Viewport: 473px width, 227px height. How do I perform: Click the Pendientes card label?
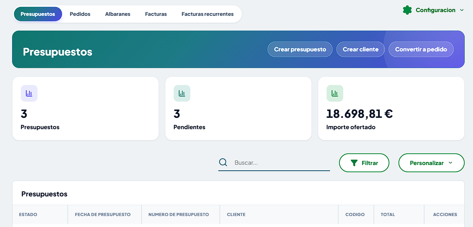click(189, 127)
